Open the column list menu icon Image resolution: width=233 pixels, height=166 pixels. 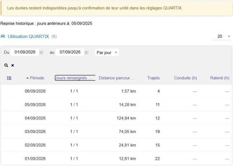point(9,78)
